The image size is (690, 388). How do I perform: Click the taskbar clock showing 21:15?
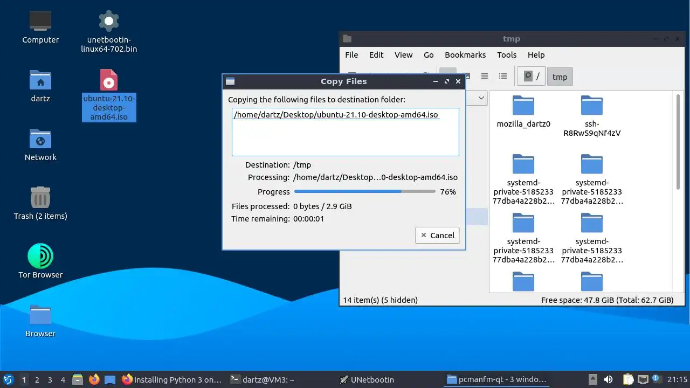678,379
